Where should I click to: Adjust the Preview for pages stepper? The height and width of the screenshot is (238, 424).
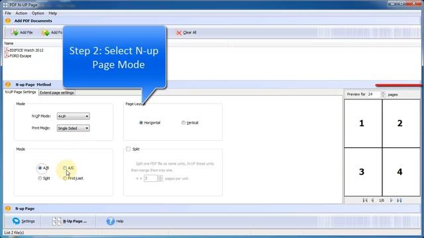[383, 94]
